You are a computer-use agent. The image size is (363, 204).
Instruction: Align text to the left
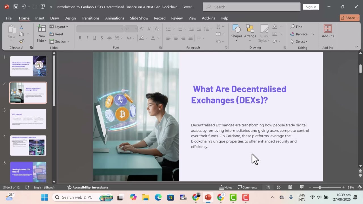168,38
